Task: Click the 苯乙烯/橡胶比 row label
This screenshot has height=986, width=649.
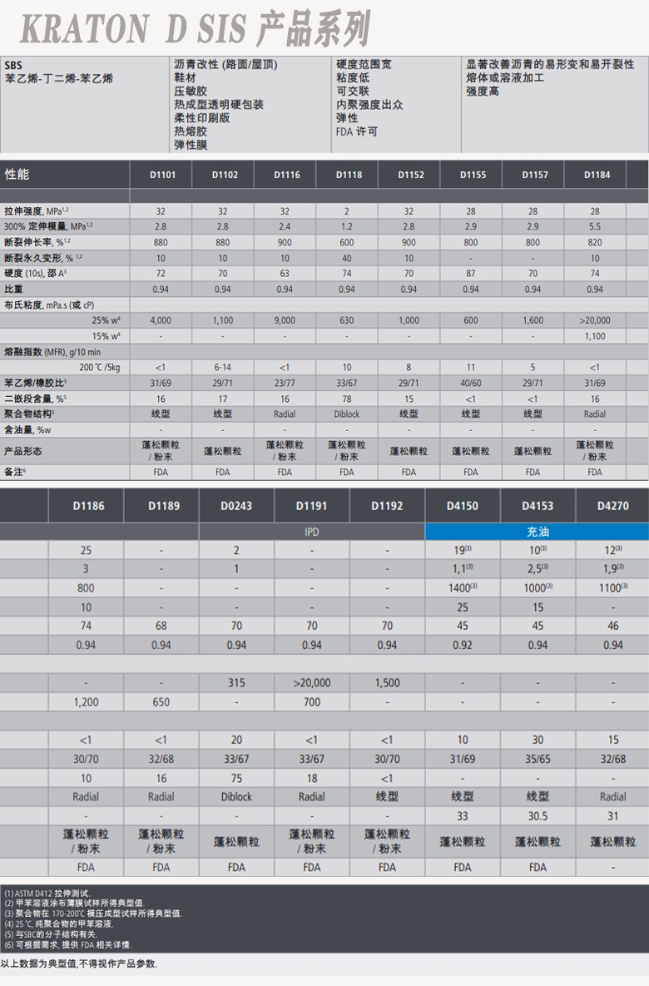Action: pyautogui.click(x=35, y=382)
